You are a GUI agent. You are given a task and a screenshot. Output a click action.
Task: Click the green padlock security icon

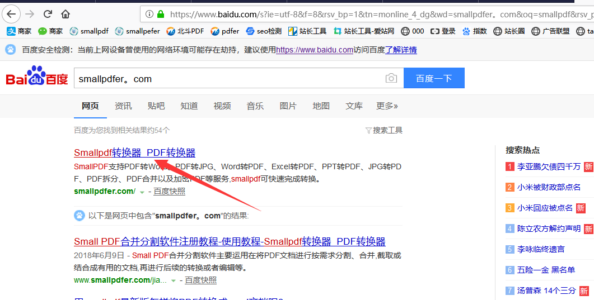click(x=161, y=15)
